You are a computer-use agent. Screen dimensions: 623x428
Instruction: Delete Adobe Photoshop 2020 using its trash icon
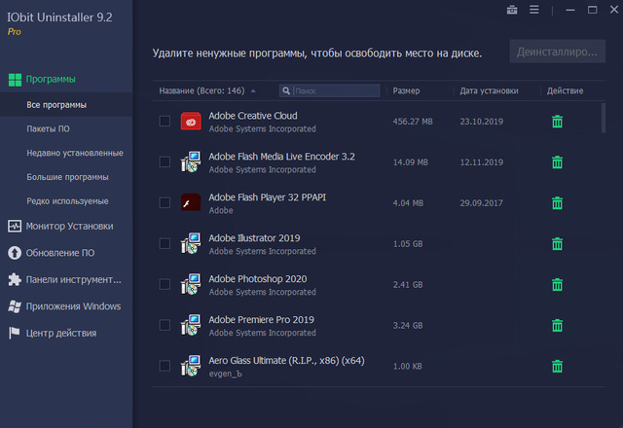tap(557, 285)
